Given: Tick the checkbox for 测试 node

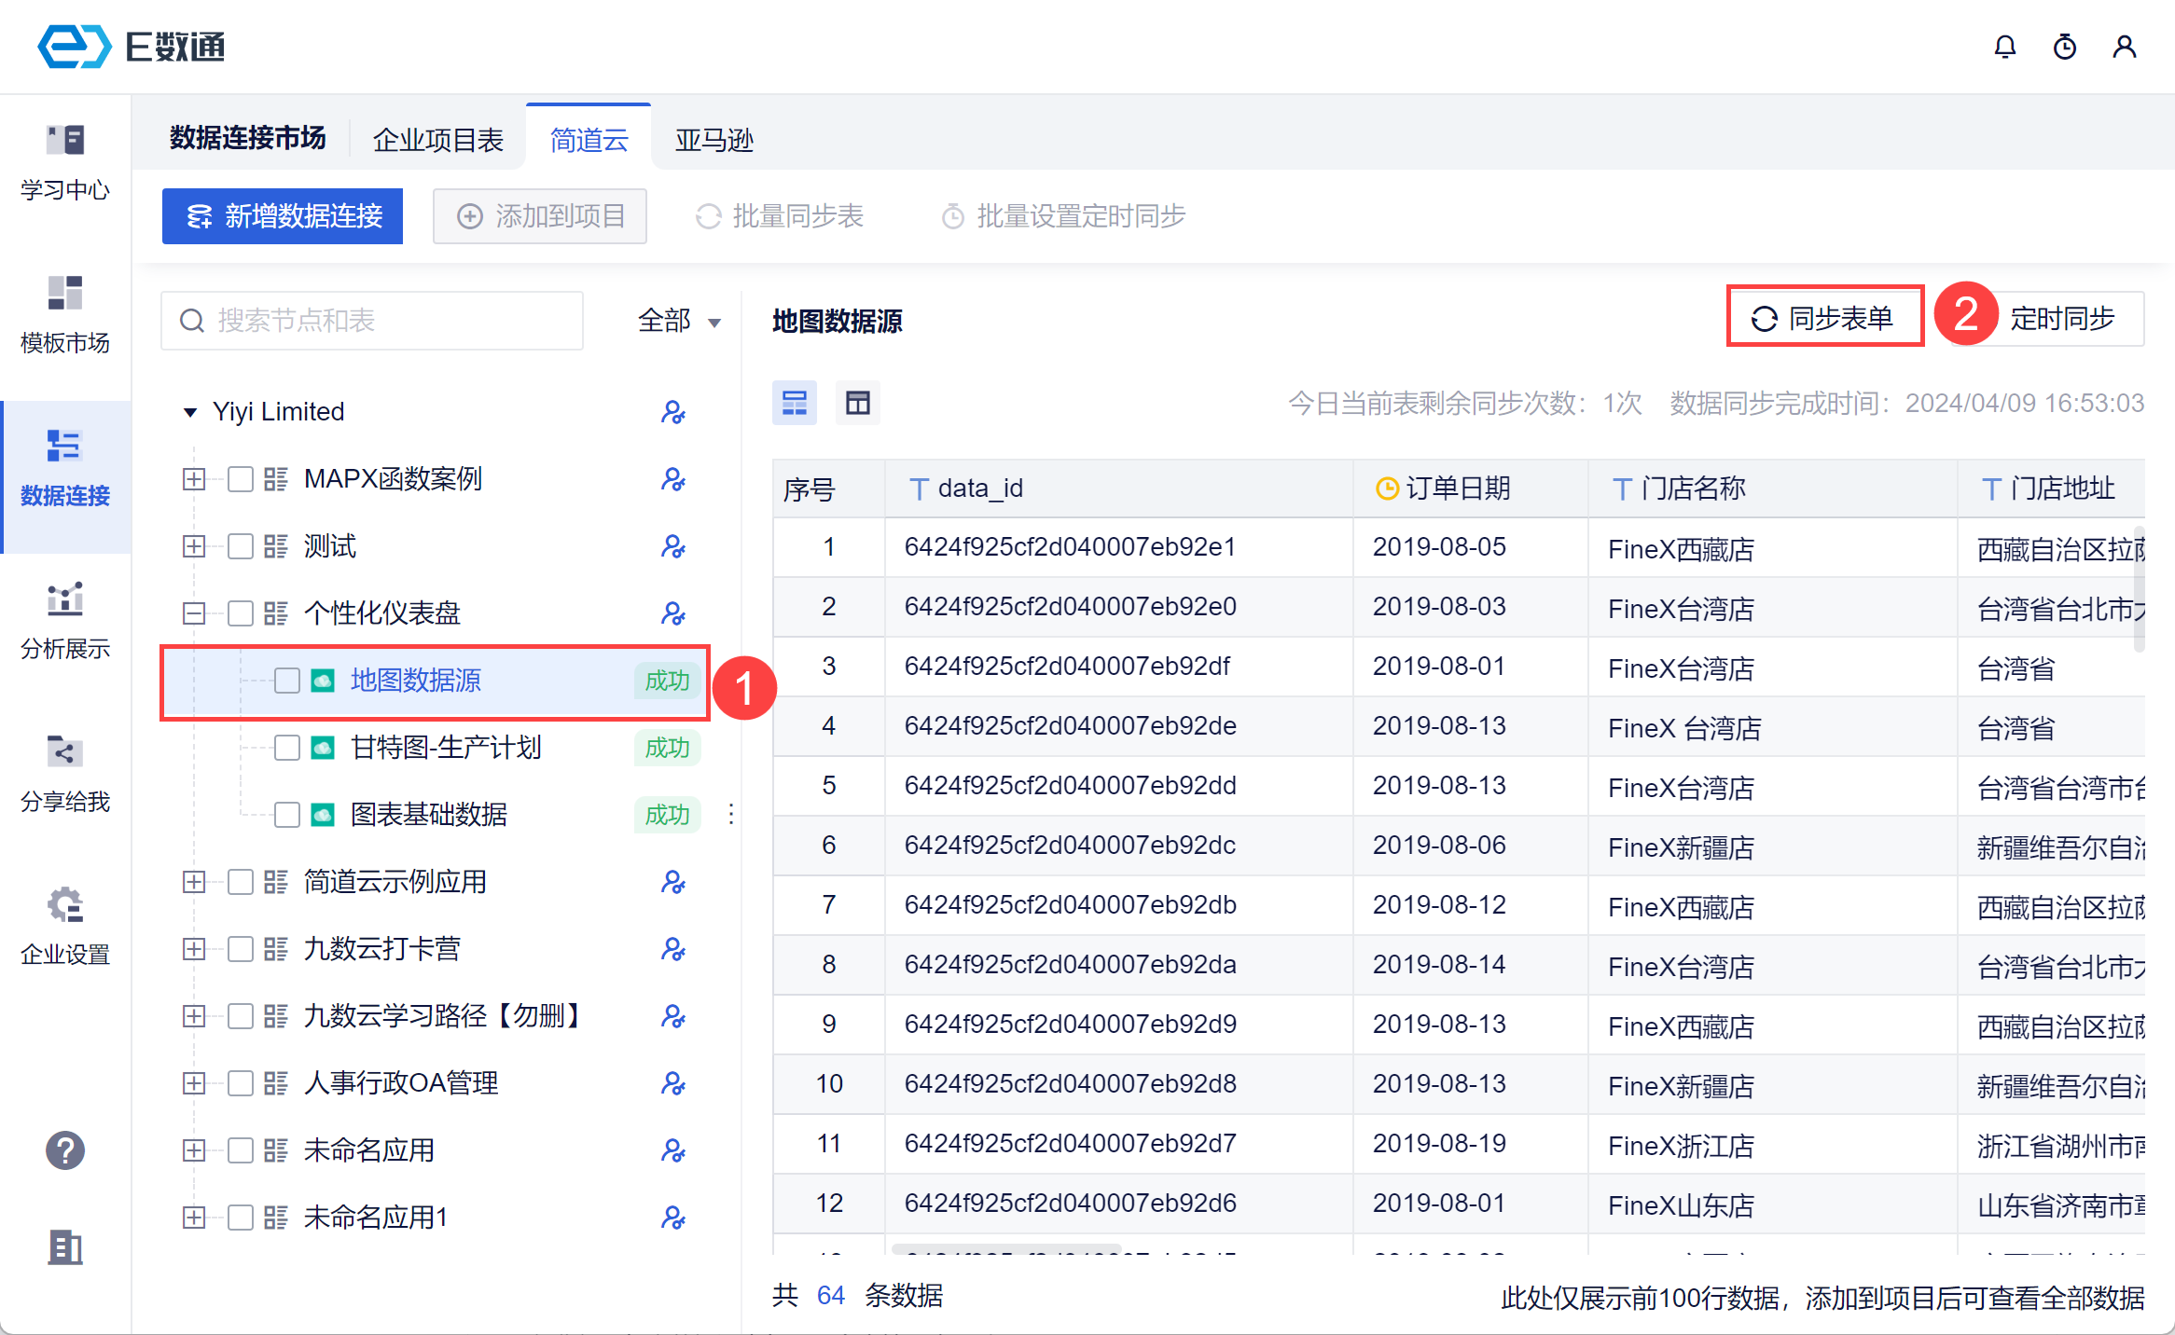Looking at the screenshot, I should pyautogui.click(x=241, y=546).
